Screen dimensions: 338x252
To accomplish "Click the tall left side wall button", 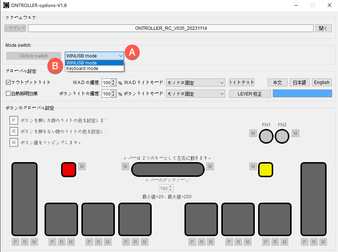I will point(24,199).
